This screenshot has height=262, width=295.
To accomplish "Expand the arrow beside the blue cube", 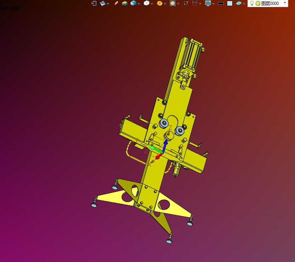I will pos(139,4).
